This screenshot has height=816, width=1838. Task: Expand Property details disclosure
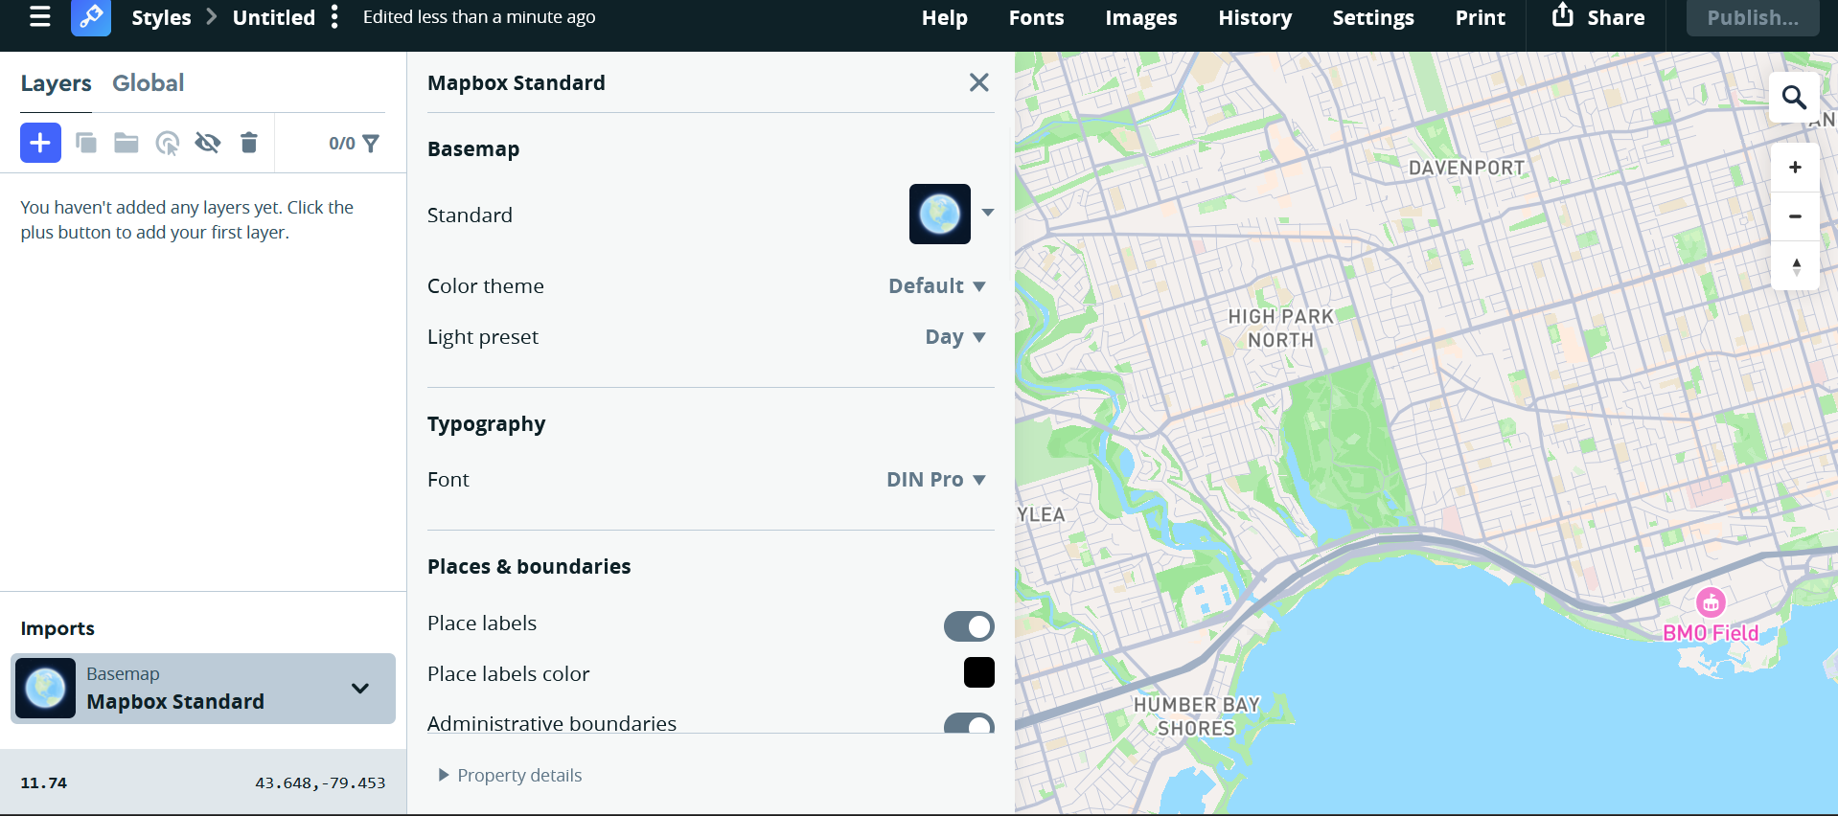point(510,775)
